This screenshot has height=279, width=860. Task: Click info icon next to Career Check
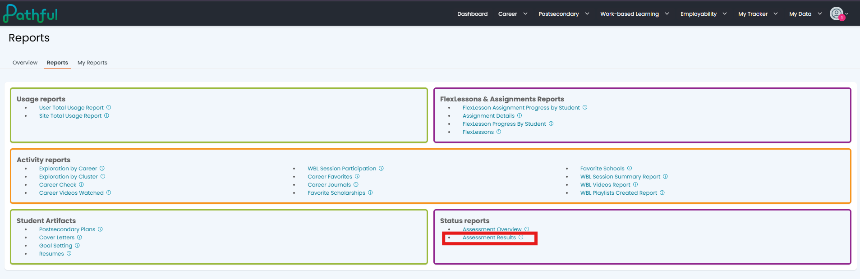pos(81,184)
